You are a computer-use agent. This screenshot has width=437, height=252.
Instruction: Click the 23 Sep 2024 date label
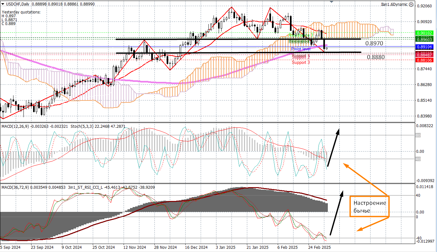tap(42, 248)
